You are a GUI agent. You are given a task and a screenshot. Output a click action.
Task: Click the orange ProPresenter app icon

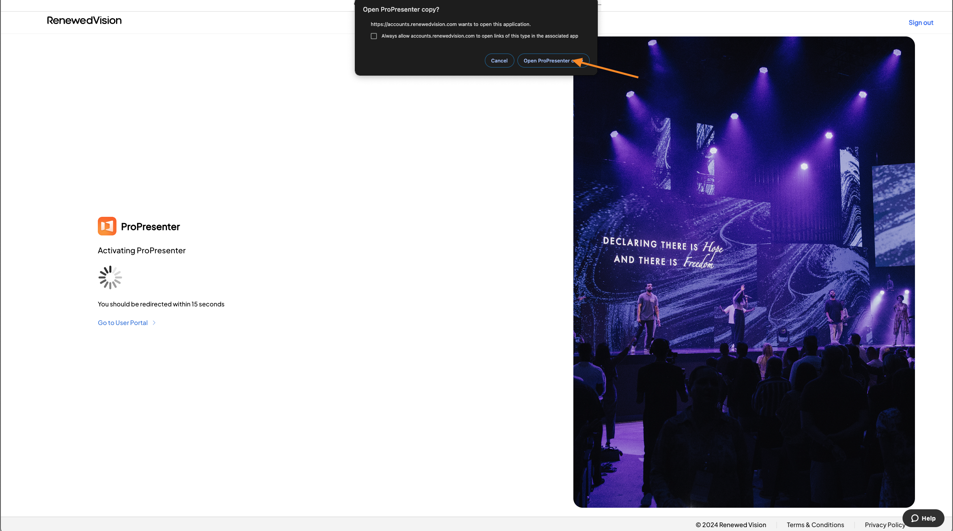pyautogui.click(x=107, y=226)
